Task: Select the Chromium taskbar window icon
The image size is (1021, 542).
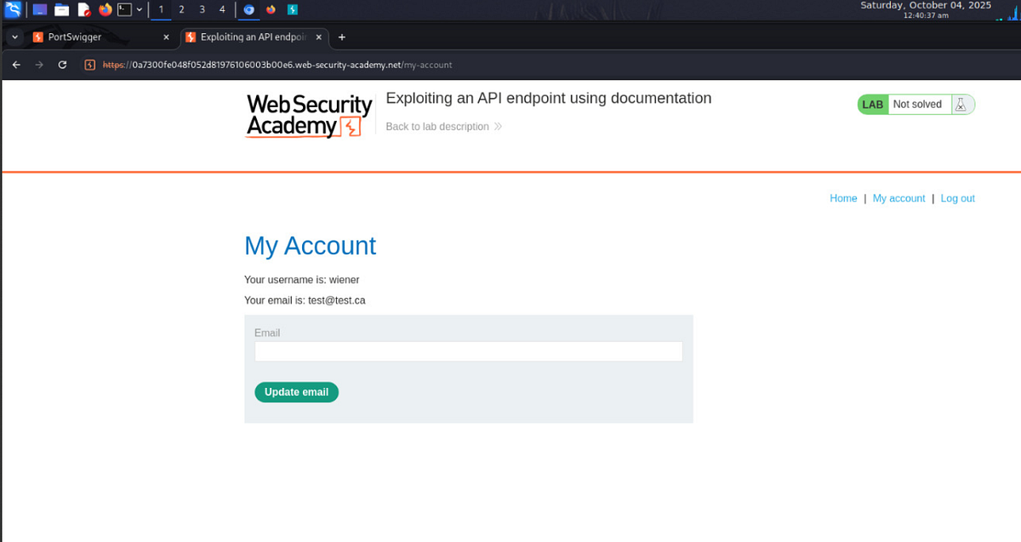Action: tap(249, 10)
